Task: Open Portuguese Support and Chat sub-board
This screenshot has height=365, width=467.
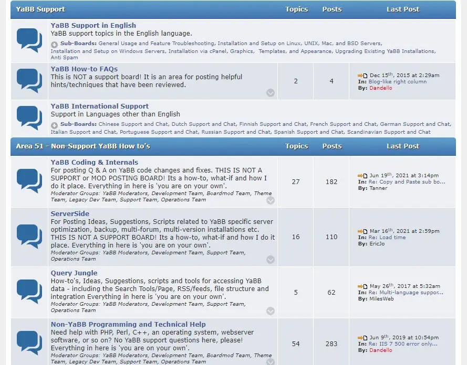Action: tap(159, 132)
